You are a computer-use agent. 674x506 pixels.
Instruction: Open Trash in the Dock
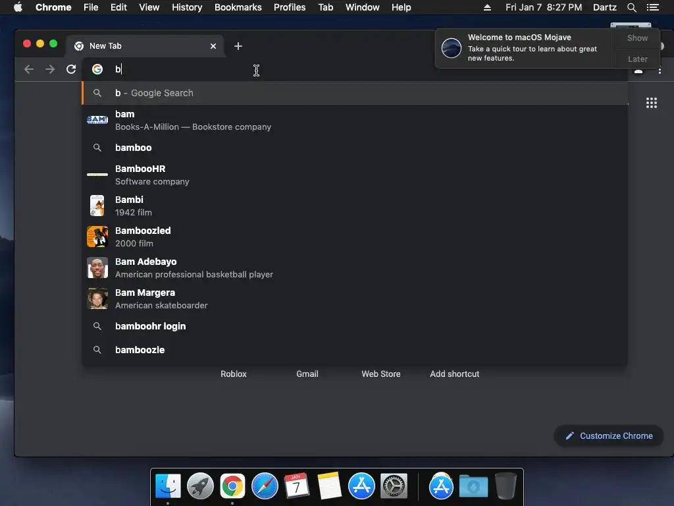[x=505, y=486]
